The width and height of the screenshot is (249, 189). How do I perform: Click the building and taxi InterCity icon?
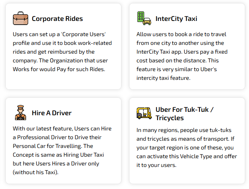144,18
